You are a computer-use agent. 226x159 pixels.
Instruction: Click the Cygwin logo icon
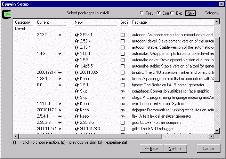pos(7,14)
